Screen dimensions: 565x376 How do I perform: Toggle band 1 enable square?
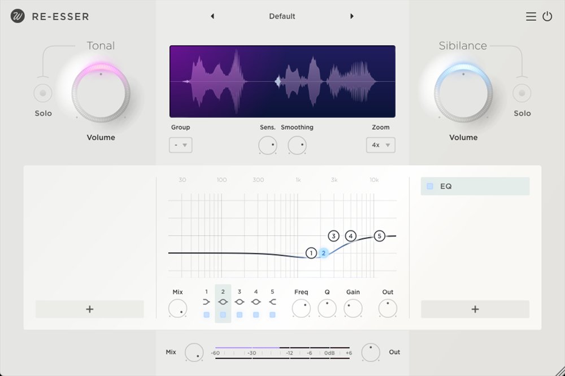pos(206,315)
